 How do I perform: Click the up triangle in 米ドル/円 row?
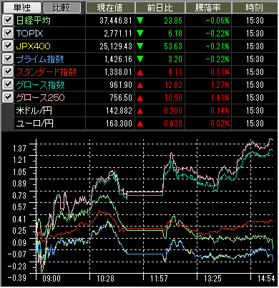(140, 111)
